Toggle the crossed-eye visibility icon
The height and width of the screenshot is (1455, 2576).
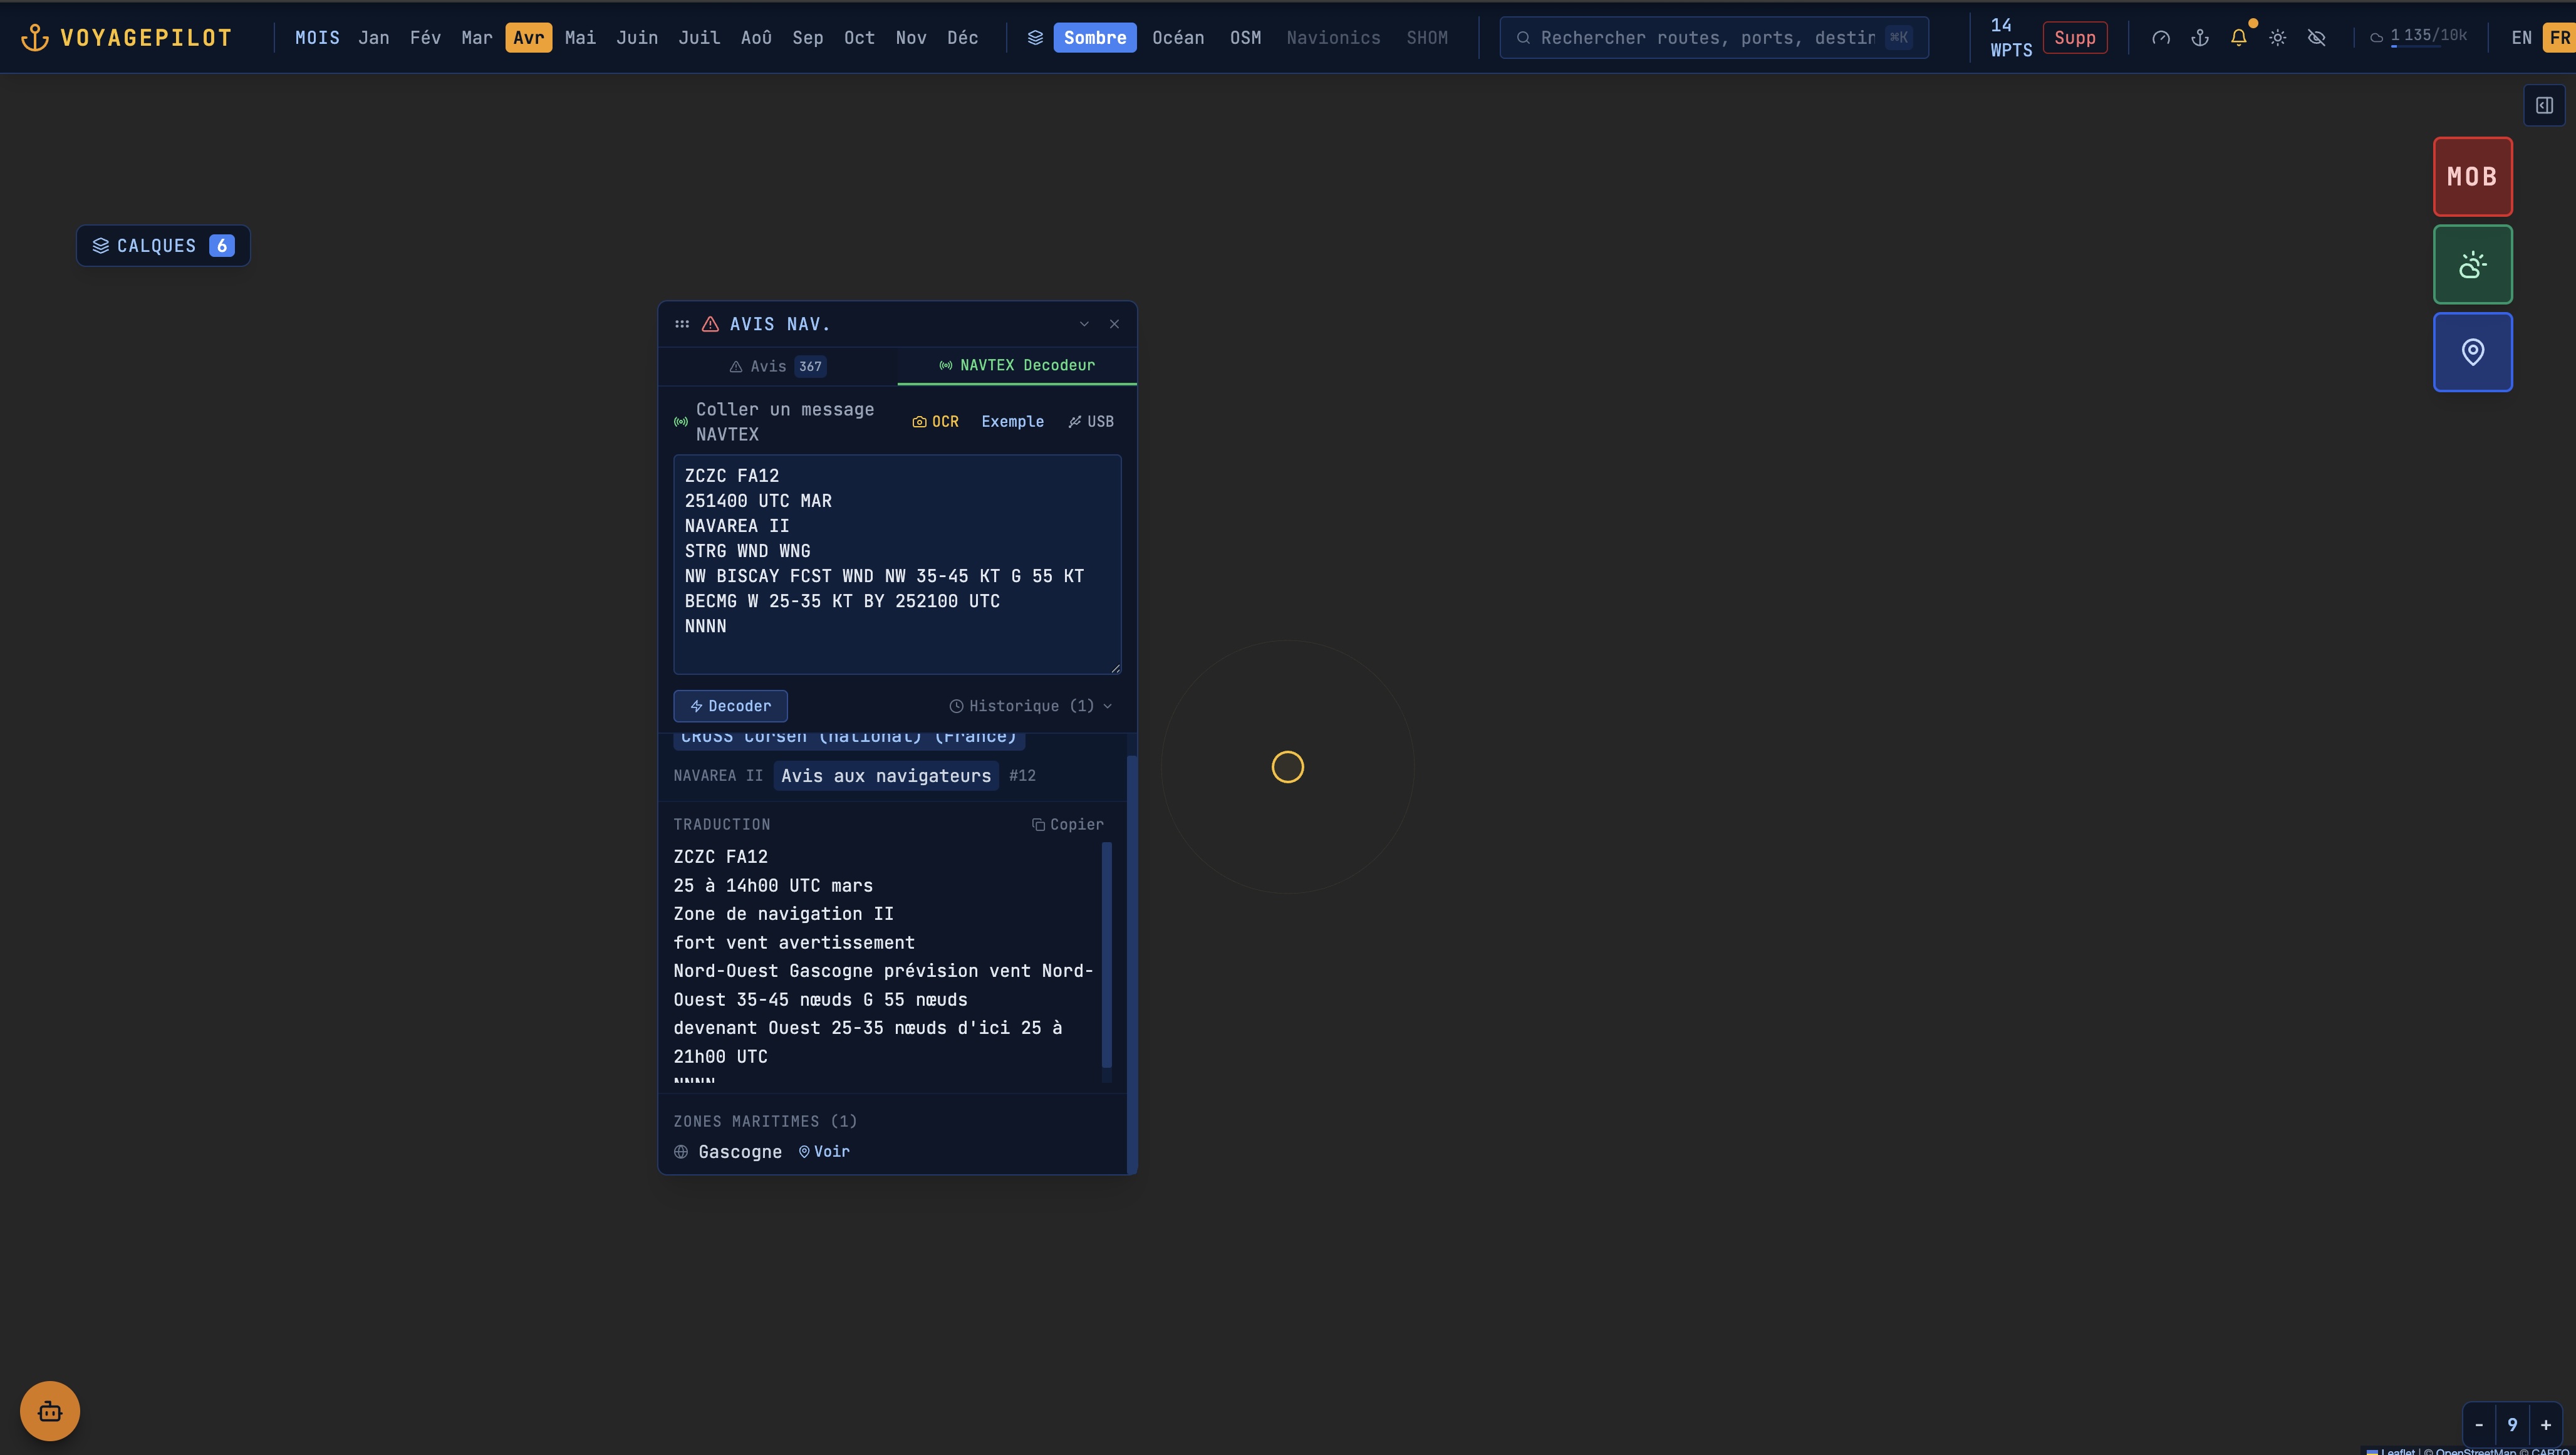[2316, 38]
